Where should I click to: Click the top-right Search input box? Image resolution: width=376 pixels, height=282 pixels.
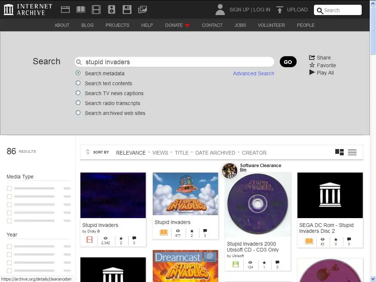338,10
